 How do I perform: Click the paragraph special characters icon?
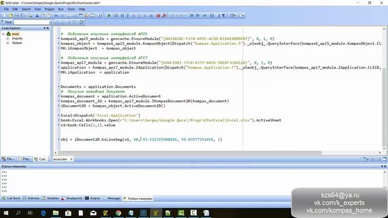coord(224,16)
